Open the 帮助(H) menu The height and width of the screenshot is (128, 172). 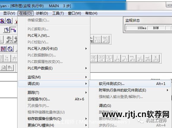tap(91, 13)
